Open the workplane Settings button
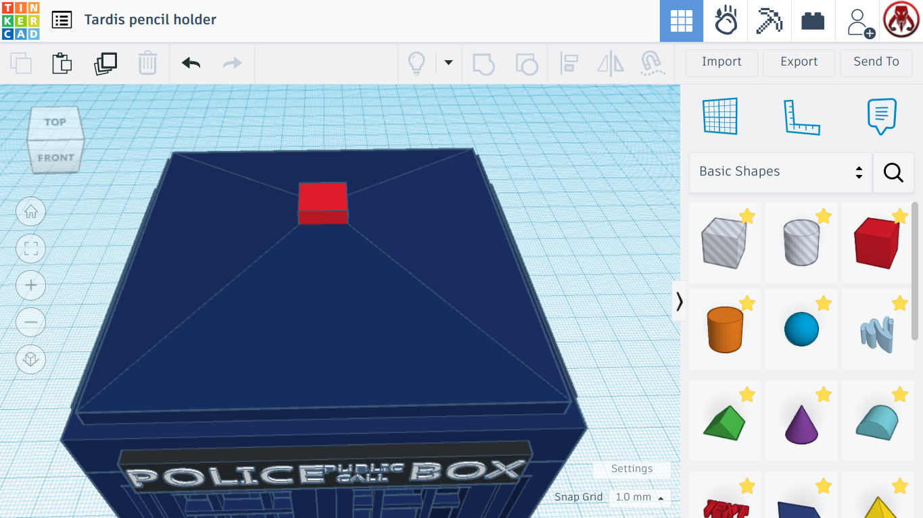 [632, 469]
